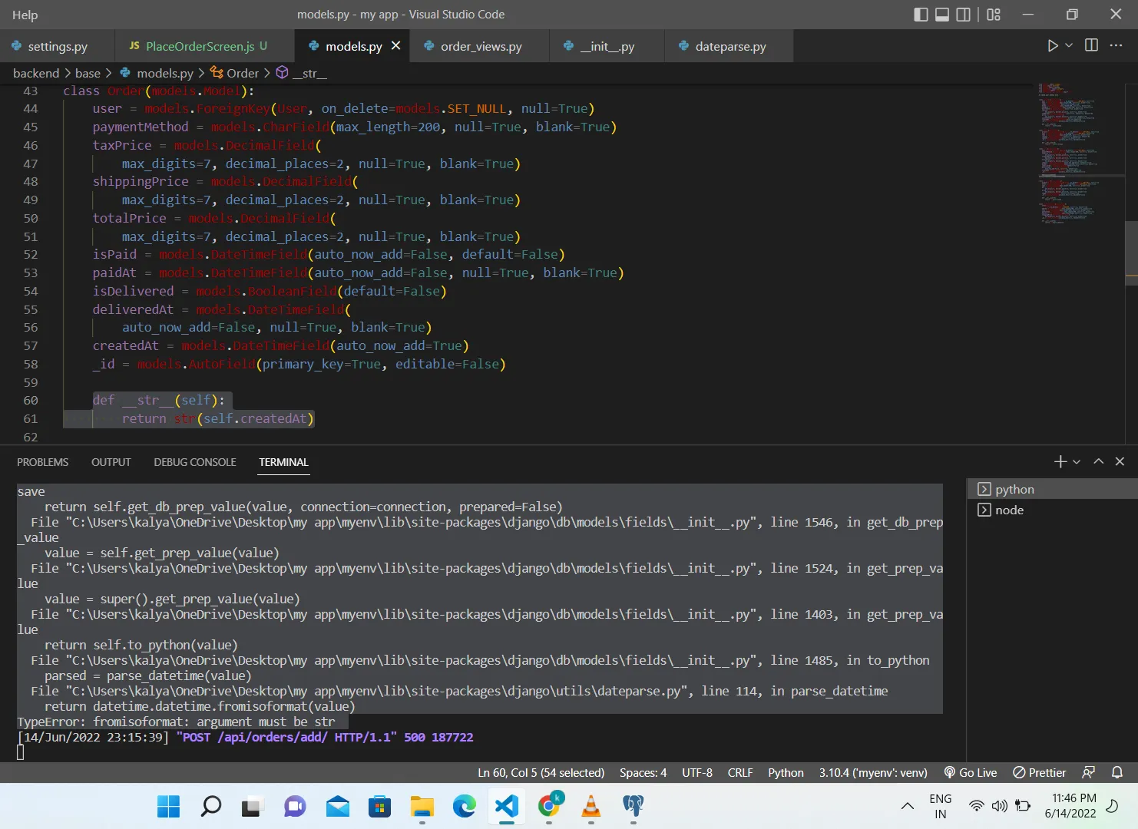Click the Run Python File play icon

1052,46
